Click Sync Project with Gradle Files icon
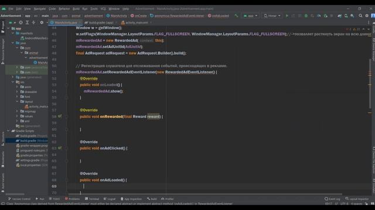 pyautogui.click(x=339, y=16)
